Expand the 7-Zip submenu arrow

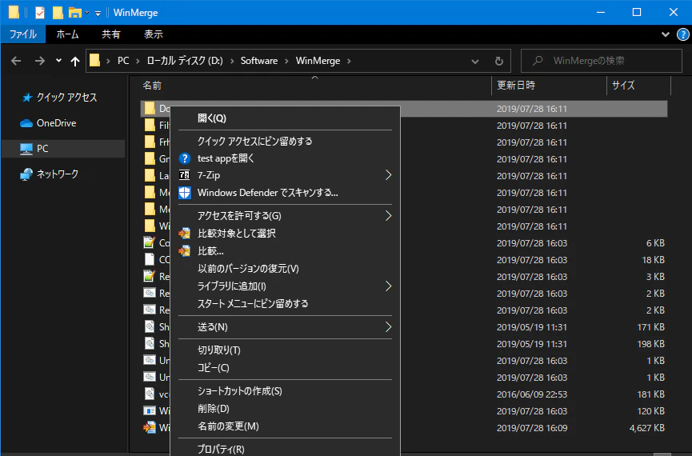pos(388,175)
